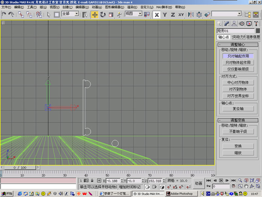262x197 pixels.
Task: Collapse the 调整变换 rollout
Action: coord(238,120)
